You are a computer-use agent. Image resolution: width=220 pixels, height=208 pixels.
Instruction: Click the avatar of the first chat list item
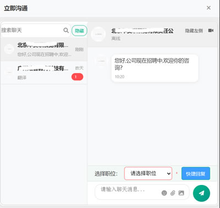[x=9, y=49]
